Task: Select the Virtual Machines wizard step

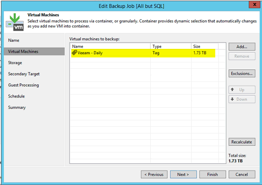Action: pos(34,52)
